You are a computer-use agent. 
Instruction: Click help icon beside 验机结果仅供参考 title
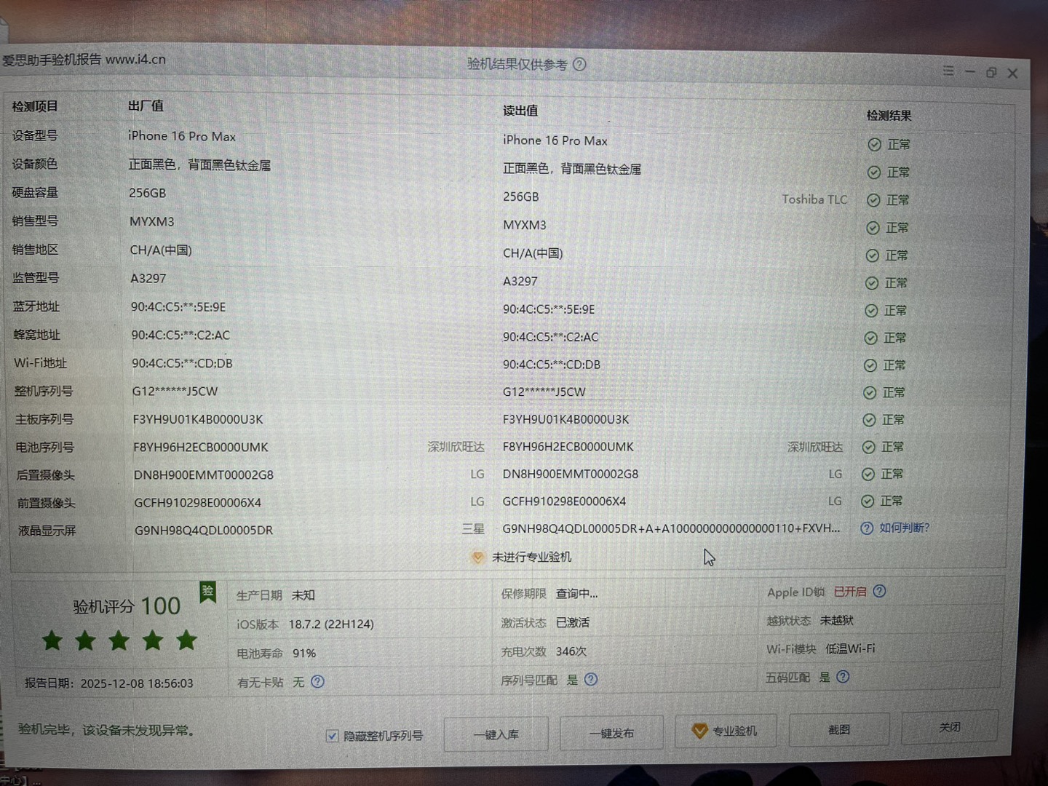[x=579, y=64]
